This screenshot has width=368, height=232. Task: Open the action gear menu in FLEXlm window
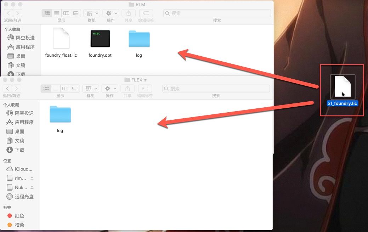pos(110,89)
